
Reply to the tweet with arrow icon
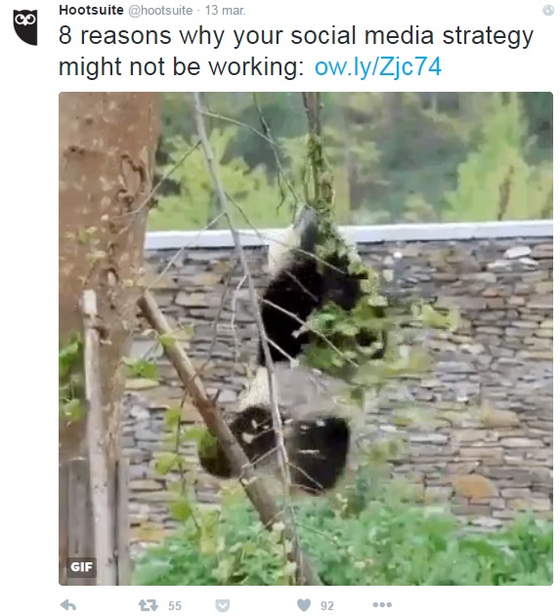pos(68,605)
